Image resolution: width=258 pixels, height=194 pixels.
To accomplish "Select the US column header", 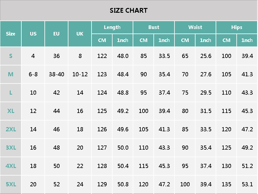I will point(33,34).
